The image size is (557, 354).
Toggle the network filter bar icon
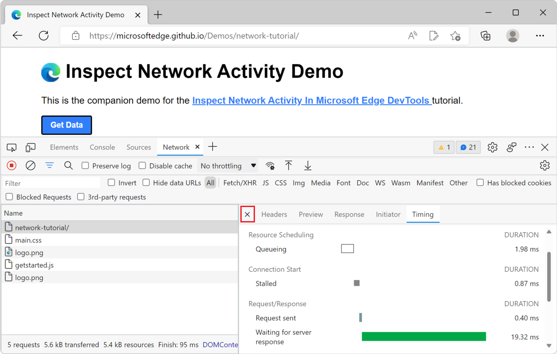point(50,165)
